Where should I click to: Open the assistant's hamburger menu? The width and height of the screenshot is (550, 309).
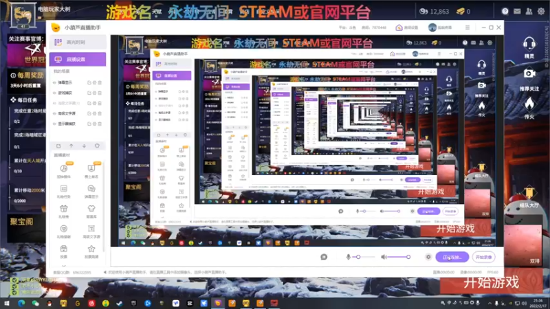[x=467, y=27]
